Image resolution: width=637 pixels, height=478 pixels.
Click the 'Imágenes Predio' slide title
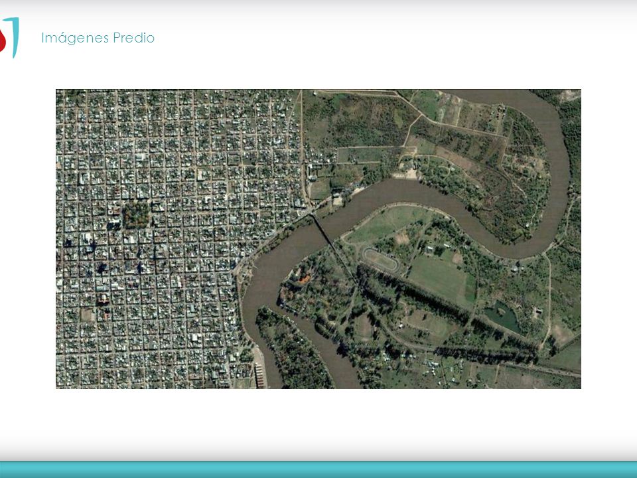coord(98,38)
